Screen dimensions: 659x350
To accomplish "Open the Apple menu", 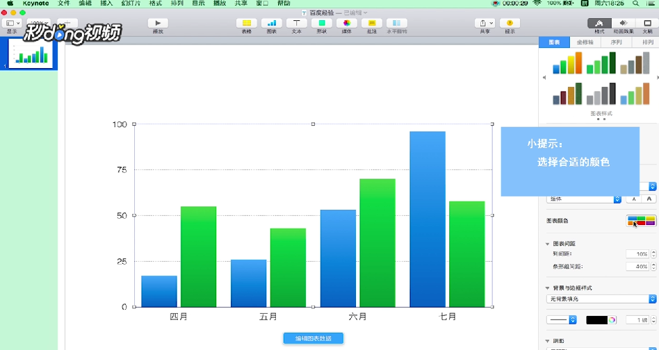I will [10, 3].
